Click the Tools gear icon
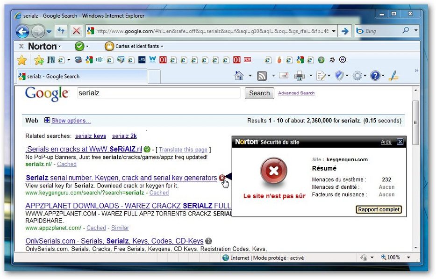This screenshot has height=279, width=436. point(357,76)
